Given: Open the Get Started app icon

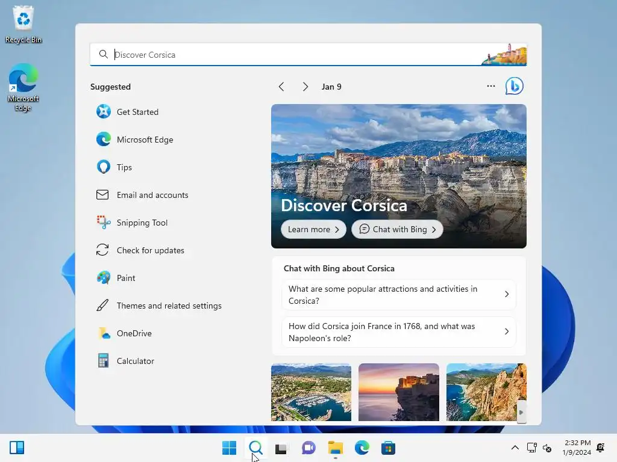Looking at the screenshot, I should (x=104, y=111).
